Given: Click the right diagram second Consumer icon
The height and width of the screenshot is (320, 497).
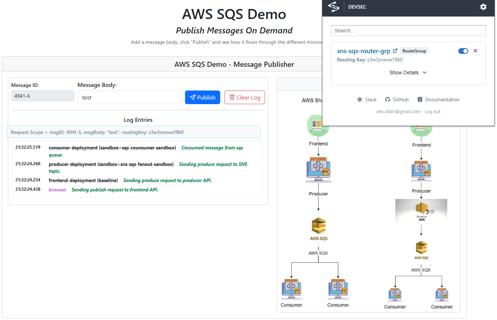Looking at the screenshot, I should 442,295.
